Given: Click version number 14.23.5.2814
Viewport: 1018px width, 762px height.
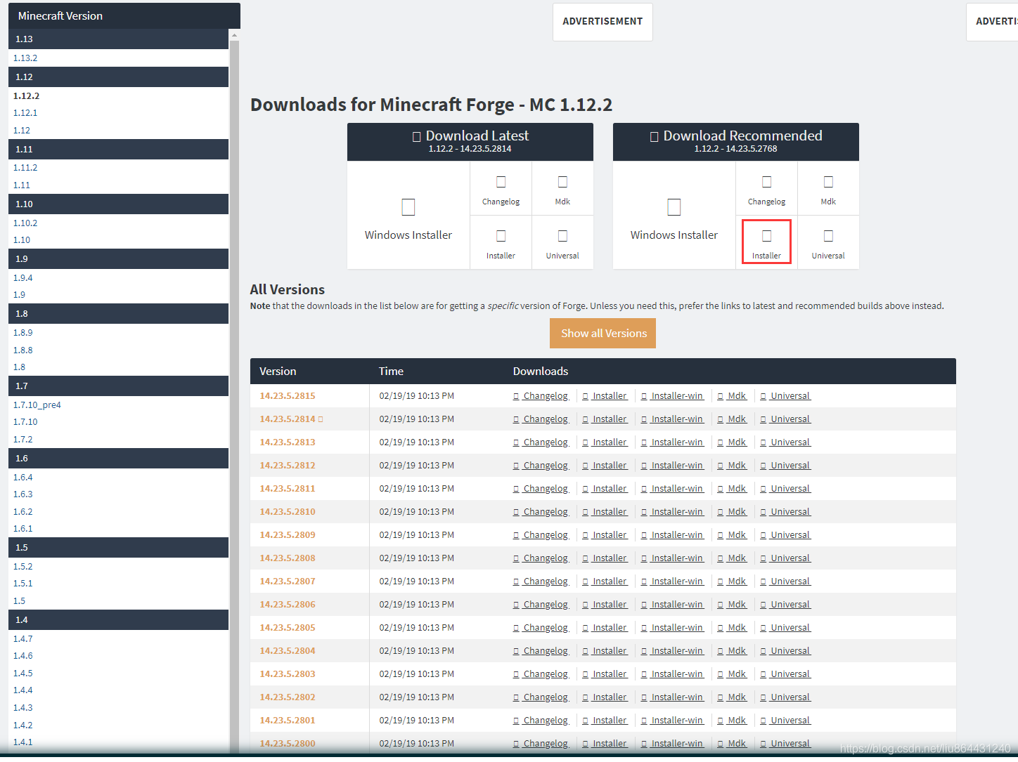Looking at the screenshot, I should 288,419.
